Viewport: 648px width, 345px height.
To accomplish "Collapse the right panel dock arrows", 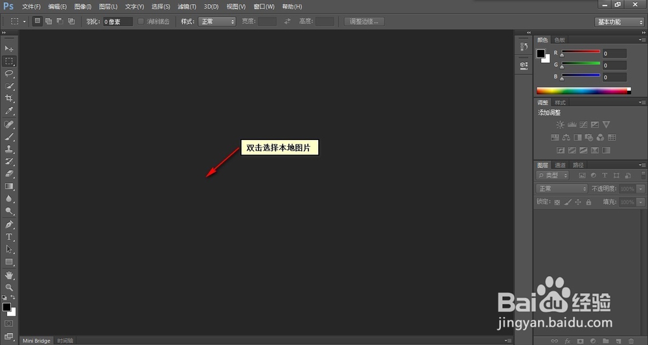I will tap(643, 32).
